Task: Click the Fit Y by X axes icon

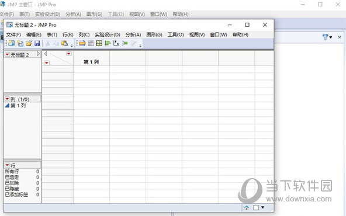Action: click(x=116, y=43)
